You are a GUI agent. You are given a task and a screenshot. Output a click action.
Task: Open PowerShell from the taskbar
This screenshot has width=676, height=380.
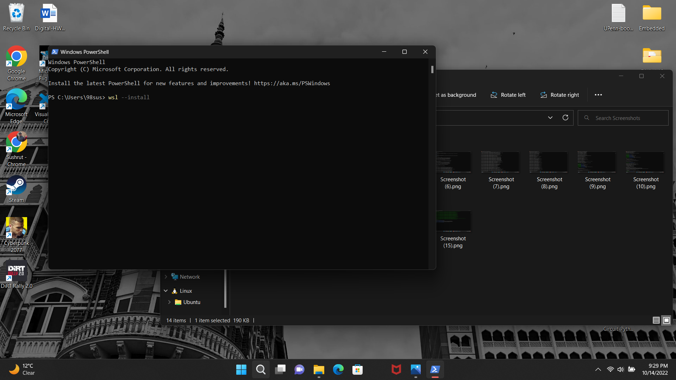pyautogui.click(x=435, y=369)
